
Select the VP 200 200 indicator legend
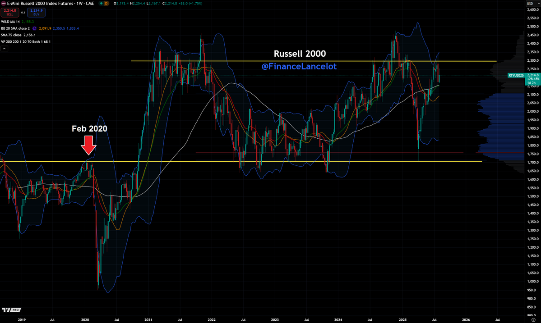26,41
